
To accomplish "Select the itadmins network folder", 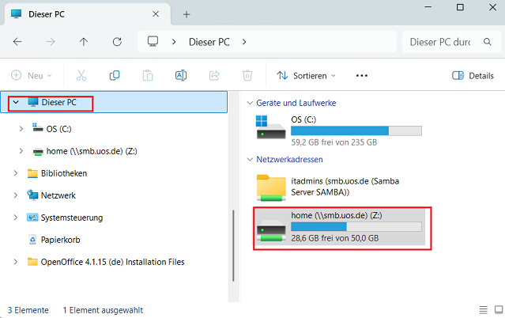I will click(x=340, y=187).
